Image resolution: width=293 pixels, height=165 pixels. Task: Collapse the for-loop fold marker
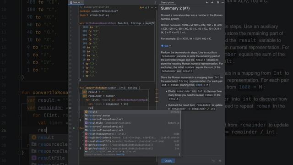click(x=78, y=100)
